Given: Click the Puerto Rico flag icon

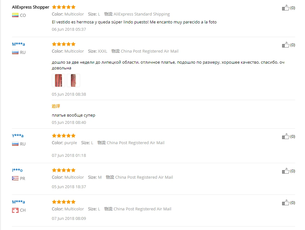Looking at the screenshot, I should coord(15,178).
